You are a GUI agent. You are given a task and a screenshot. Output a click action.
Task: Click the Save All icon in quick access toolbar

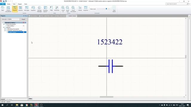(x=6, y=1)
